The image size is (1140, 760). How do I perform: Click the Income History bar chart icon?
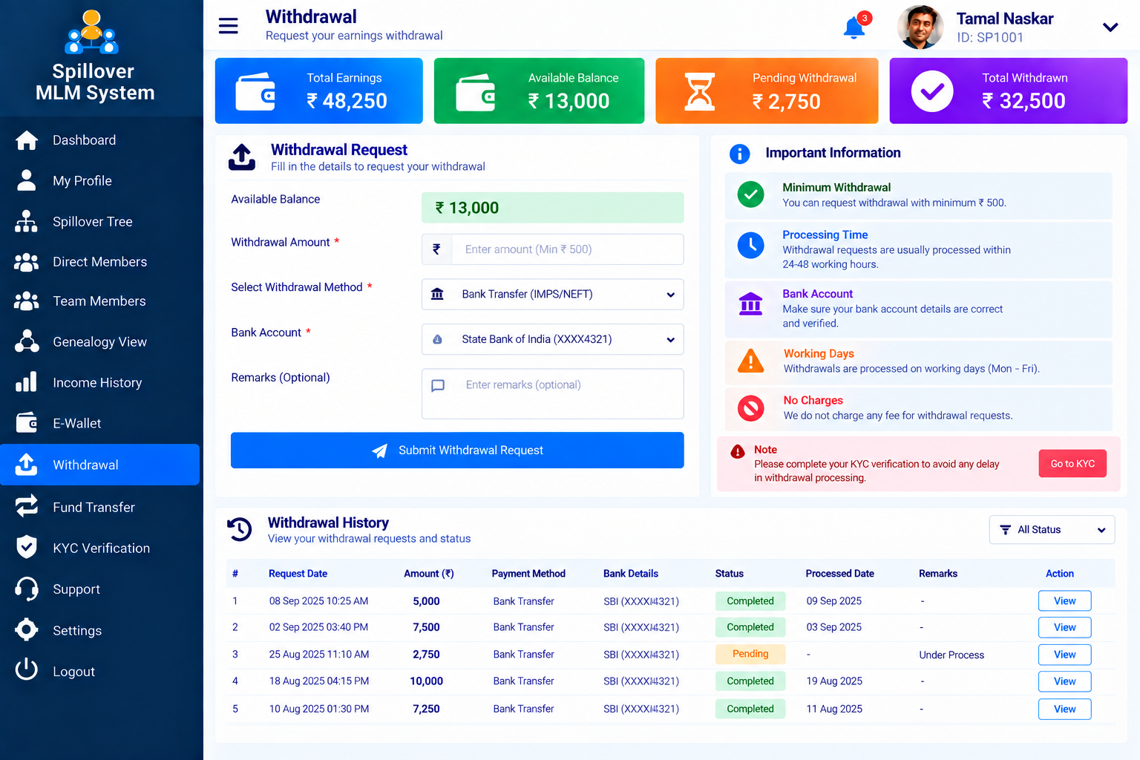[27, 382]
